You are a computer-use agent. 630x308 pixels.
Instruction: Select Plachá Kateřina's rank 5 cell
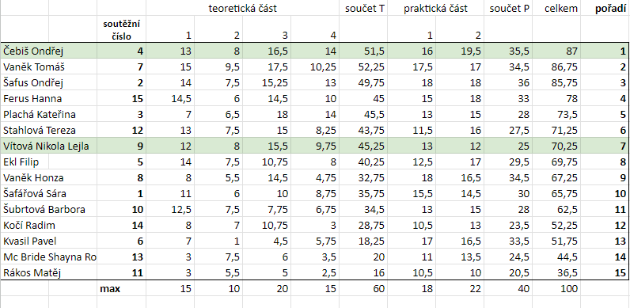(x=605, y=115)
